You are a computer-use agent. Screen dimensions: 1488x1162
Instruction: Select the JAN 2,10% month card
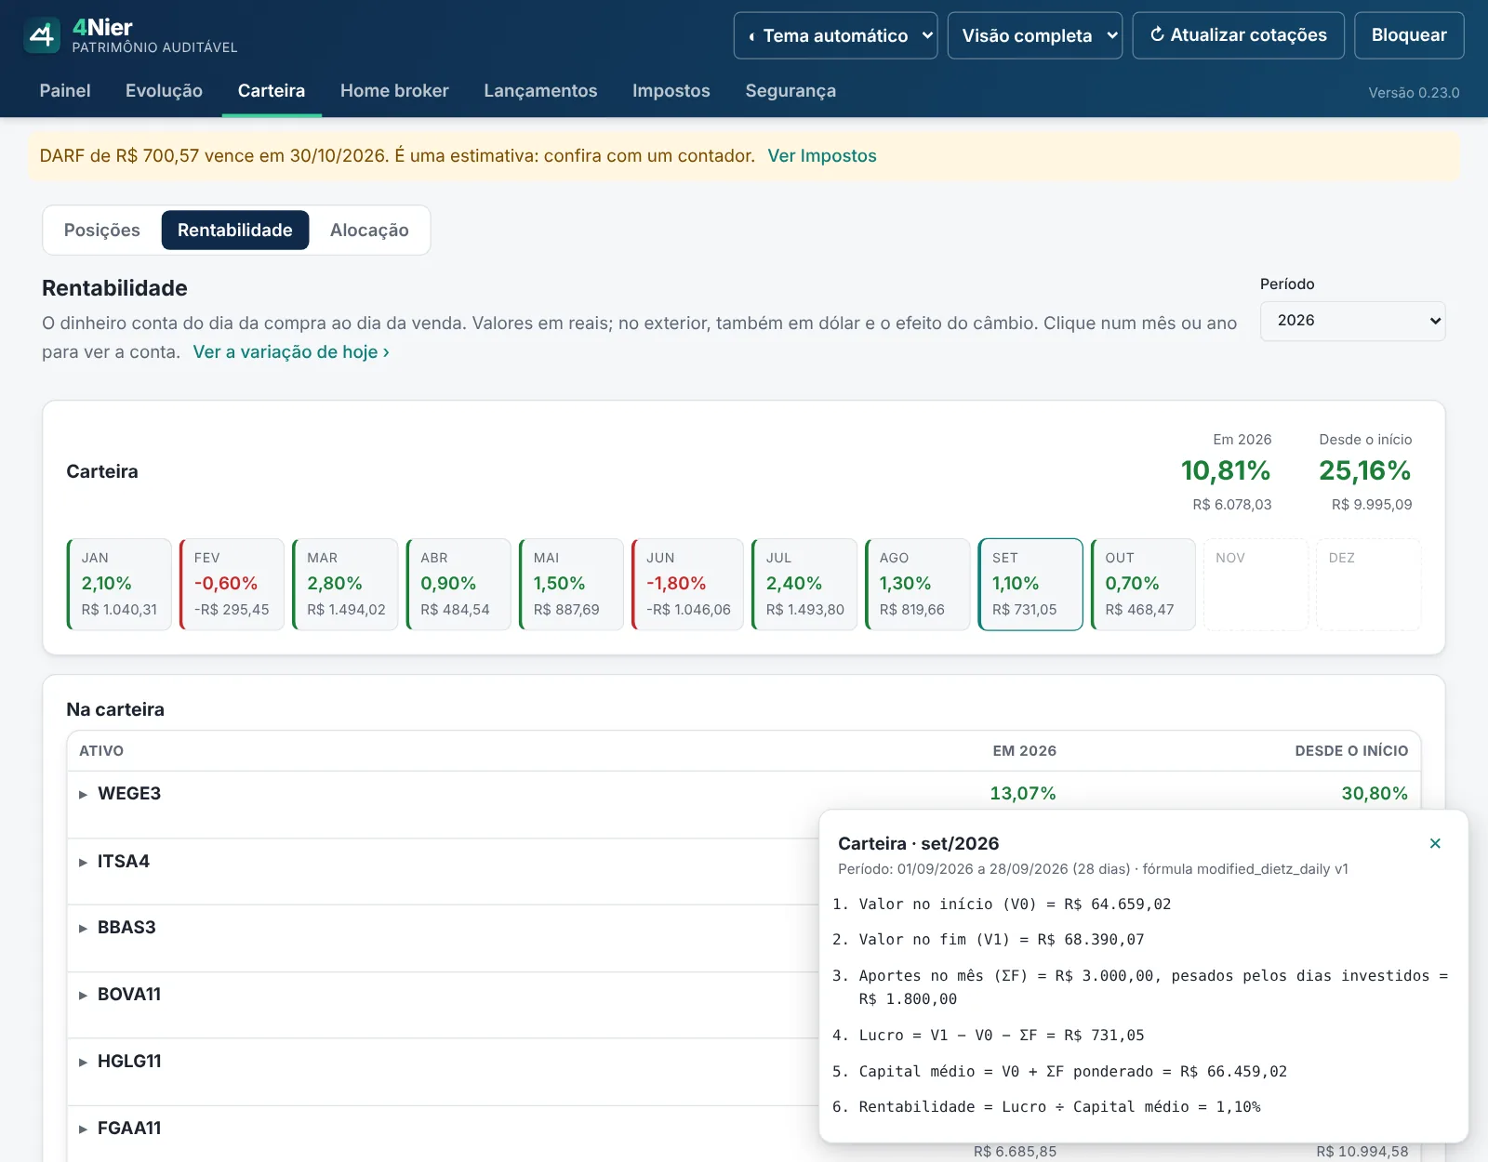click(119, 585)
